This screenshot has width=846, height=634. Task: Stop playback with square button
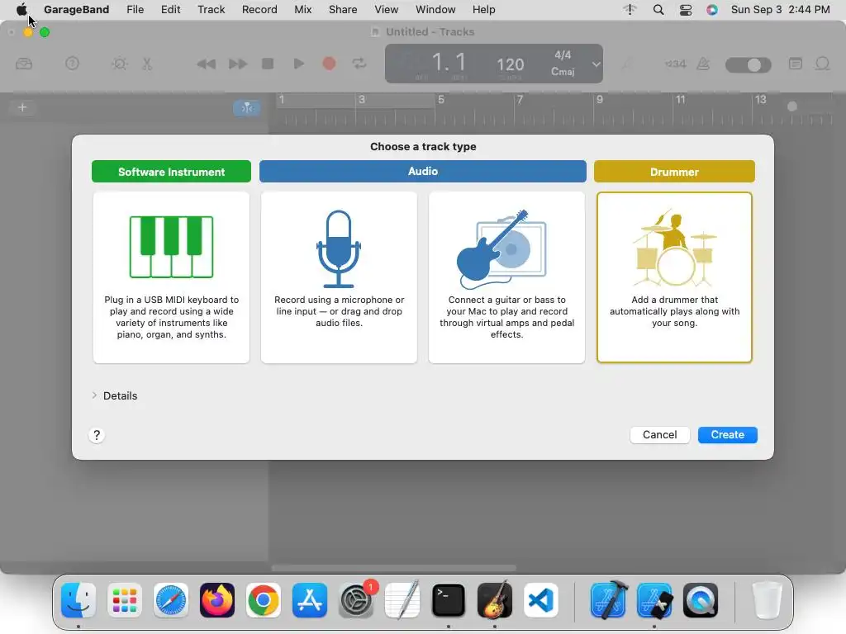click(268, 64)
